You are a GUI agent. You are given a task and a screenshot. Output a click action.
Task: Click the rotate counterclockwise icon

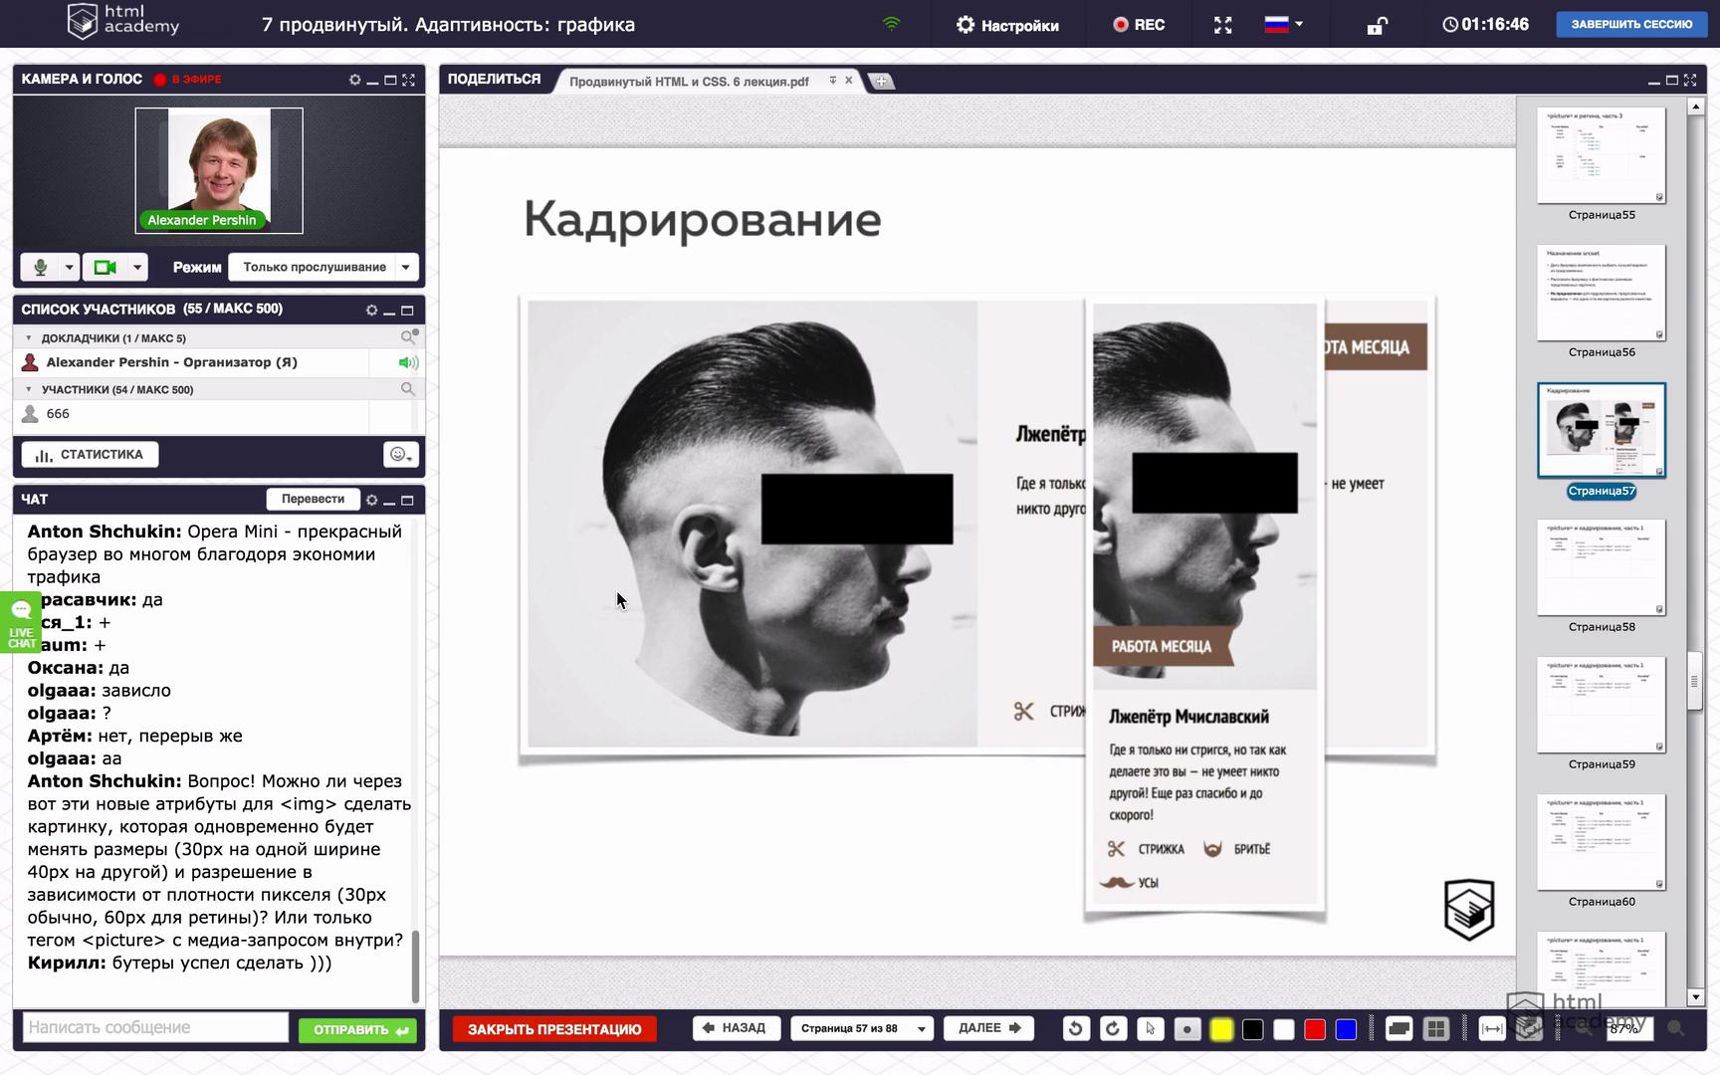1075,1029
